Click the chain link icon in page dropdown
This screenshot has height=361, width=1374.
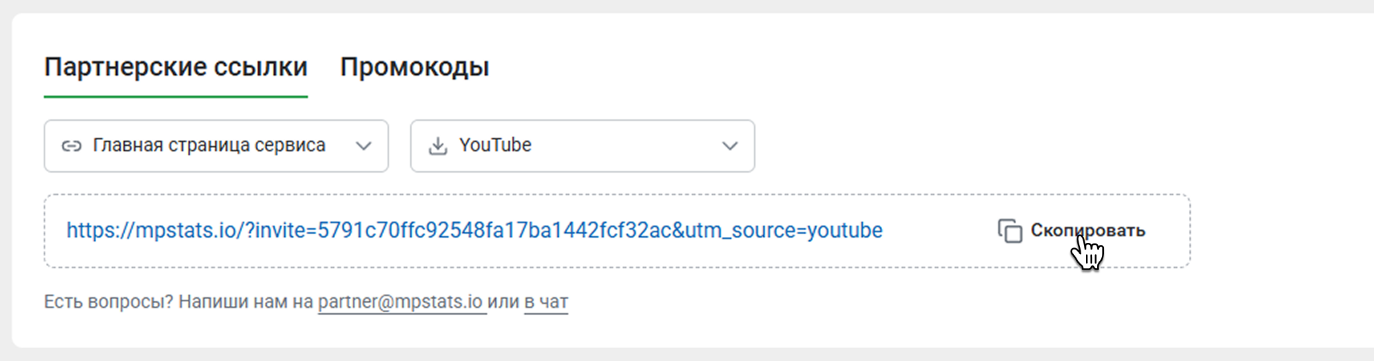pyautogui.click(x=72, y=146)
